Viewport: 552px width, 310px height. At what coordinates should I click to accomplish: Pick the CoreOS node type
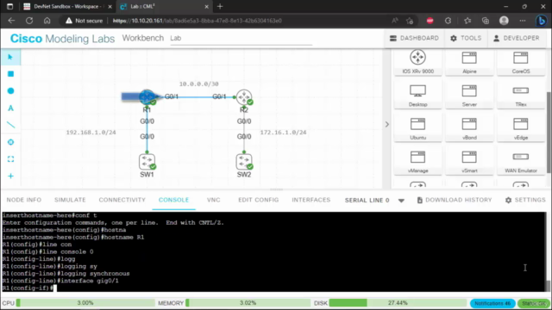tap(521, 62)
